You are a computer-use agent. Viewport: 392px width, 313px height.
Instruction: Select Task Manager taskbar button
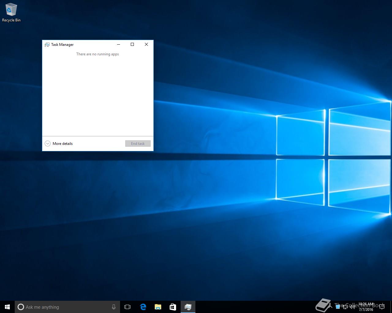coord(188,307)
